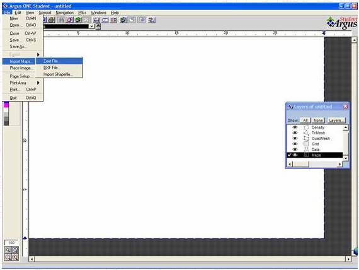Click the blue marker on vertical ruler
Screen dimensions: 359x270
[25, 238]
